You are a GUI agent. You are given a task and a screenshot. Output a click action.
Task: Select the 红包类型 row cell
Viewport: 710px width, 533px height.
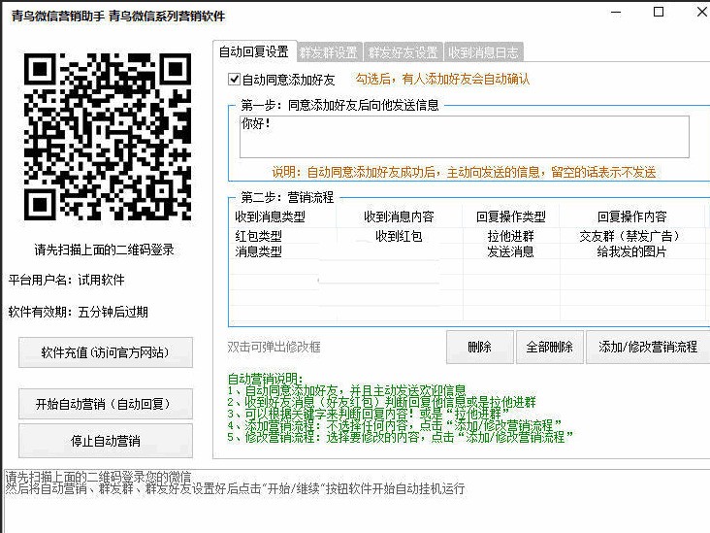[x=259, y=236]
